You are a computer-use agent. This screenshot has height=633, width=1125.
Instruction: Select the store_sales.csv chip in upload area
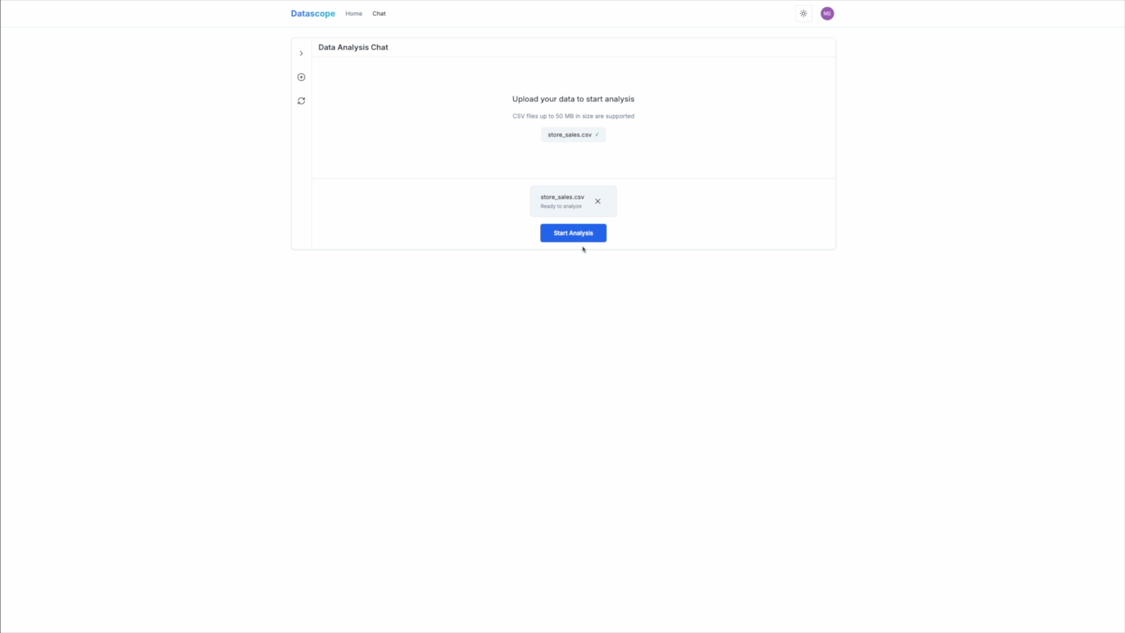tap(569, 135)
